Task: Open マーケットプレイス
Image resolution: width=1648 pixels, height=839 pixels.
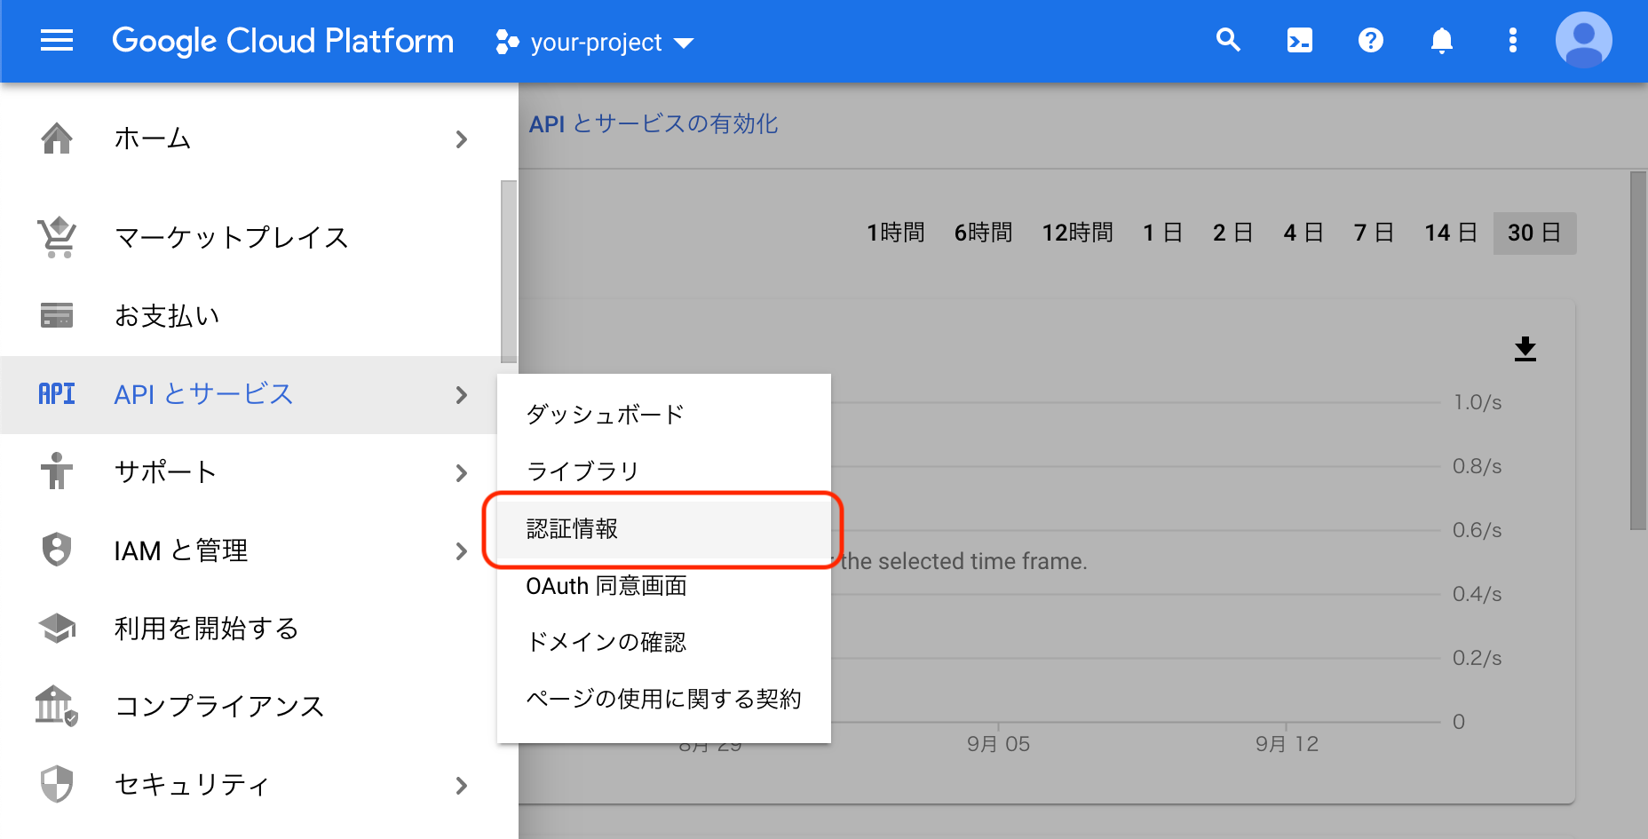Action: (x=232, y=237)
